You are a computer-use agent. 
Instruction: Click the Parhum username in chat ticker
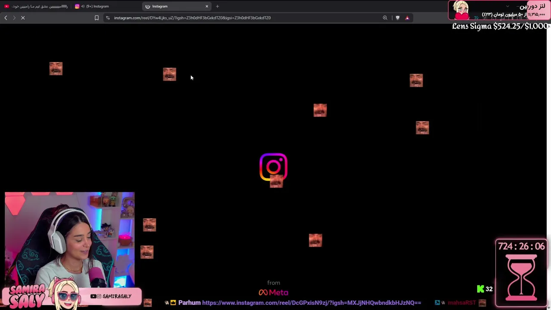(189, 303)
